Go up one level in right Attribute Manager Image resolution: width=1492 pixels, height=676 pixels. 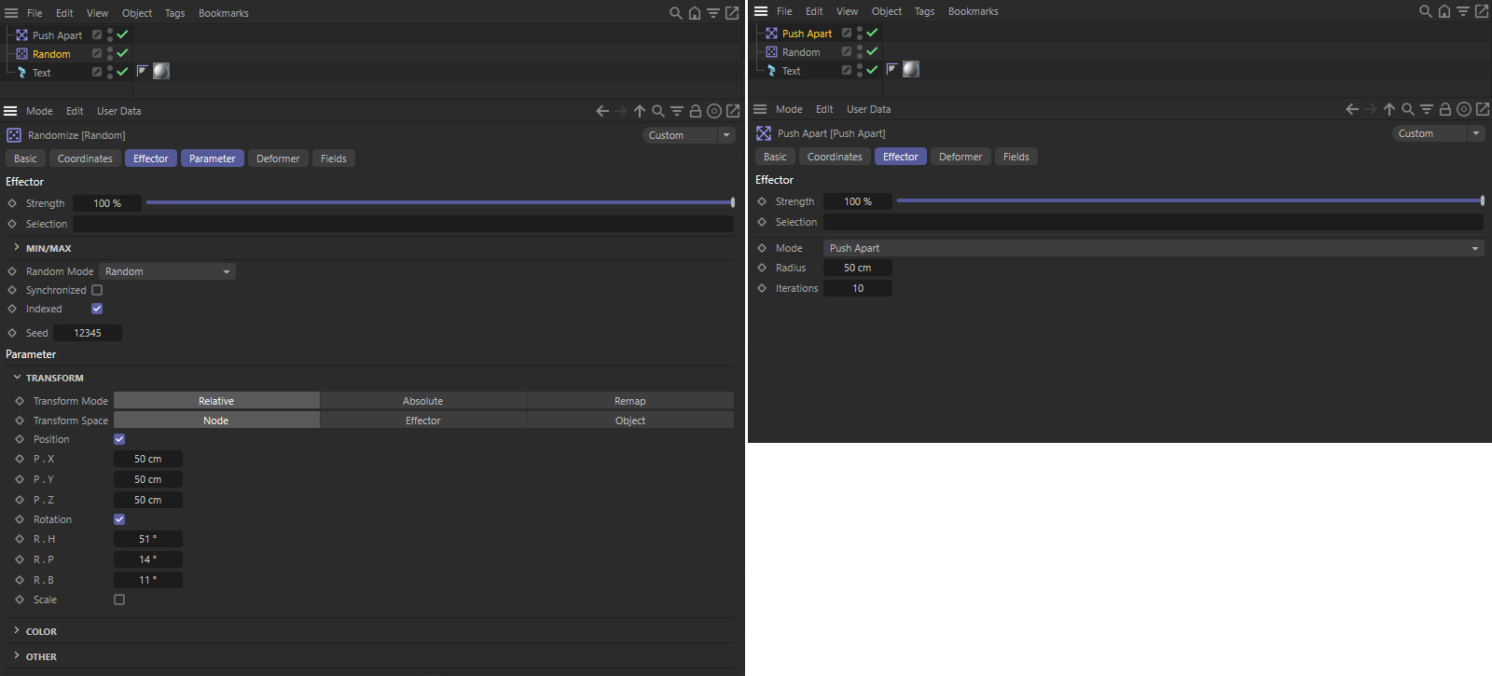1389,109
